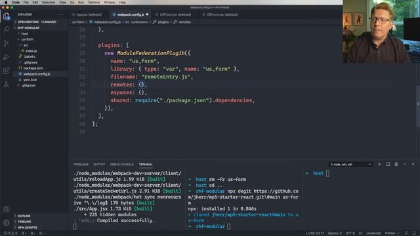Change encoding via UTF-8 status item
Image resolution: width=420 pixels, height=236 pixels.
[350, 233]
